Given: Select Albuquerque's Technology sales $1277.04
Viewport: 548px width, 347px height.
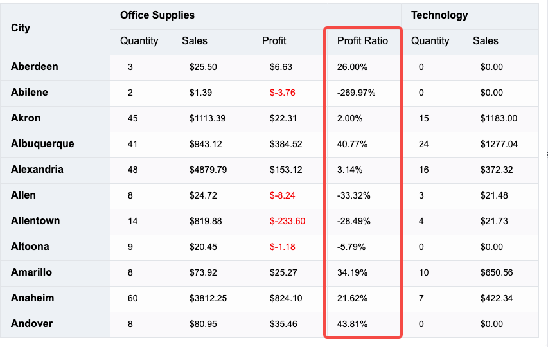Looking at the screenshot, I should click(x=499, y=144).
